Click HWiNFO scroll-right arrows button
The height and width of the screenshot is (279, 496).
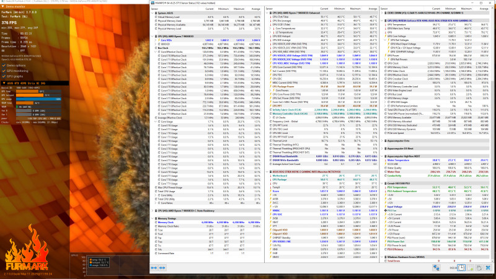tap(162, 268)
